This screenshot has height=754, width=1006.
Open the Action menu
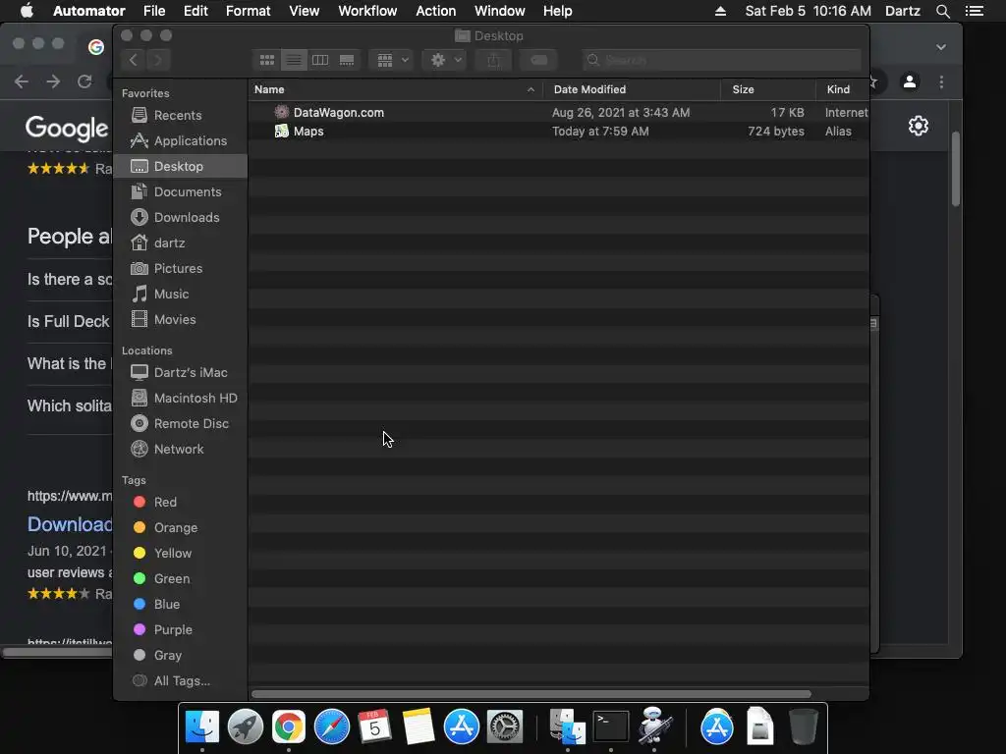(435, 11)
